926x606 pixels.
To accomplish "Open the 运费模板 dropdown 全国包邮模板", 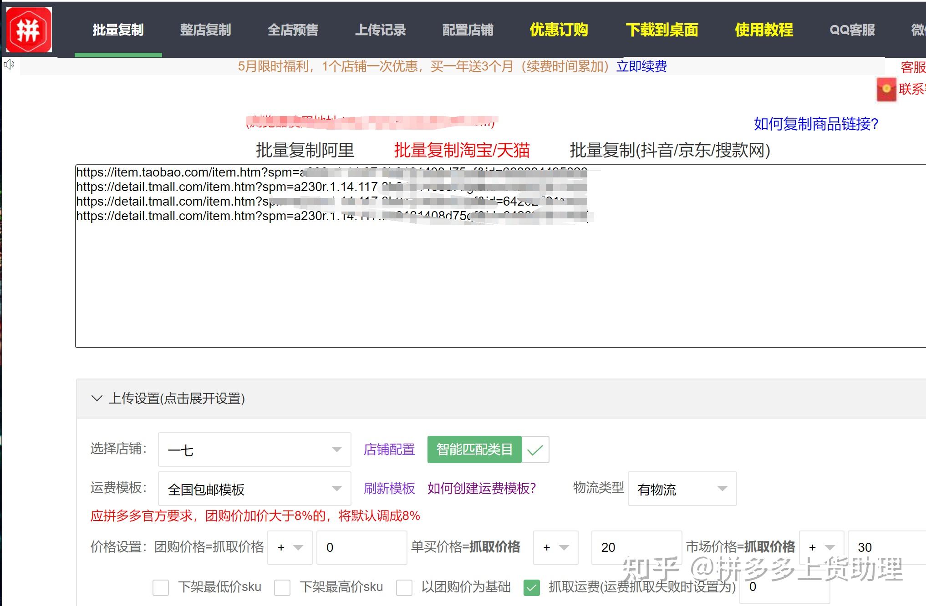I will (254, 489).
